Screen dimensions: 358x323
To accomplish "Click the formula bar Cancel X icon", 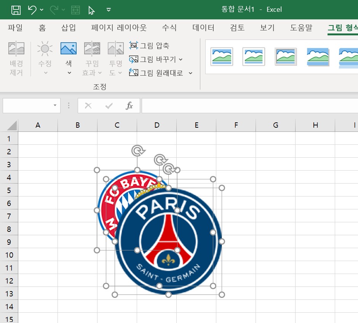I will pyautogui.click(x=88, y=106).
